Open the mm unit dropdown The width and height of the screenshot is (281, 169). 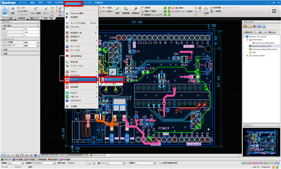point(94,163)
